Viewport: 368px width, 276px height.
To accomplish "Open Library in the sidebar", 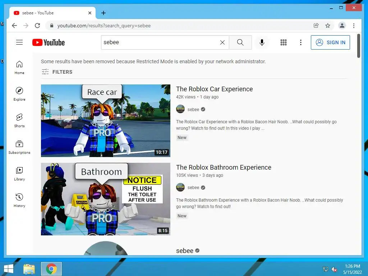I will 19,174.
